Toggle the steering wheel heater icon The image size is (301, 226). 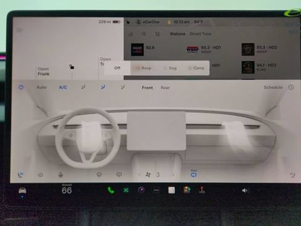pyautogui.click(x=41, y=175)
